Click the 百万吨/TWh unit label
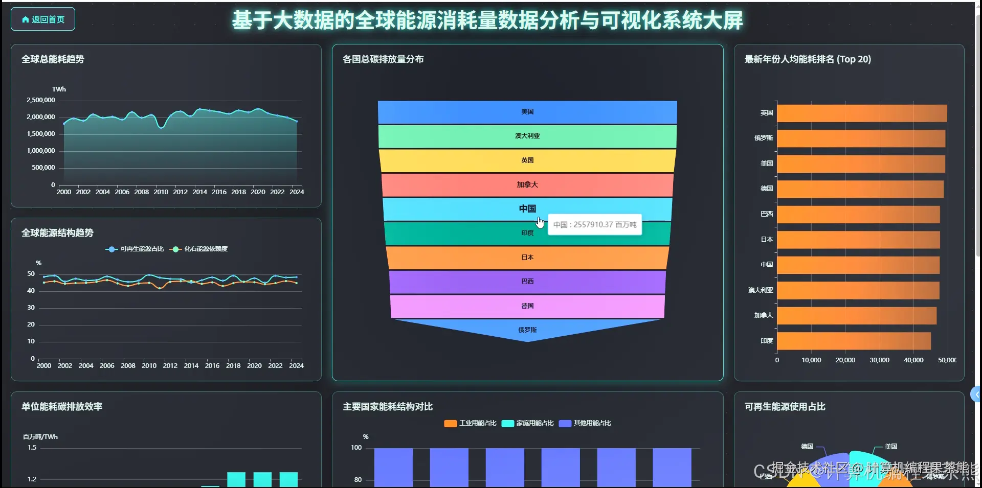The image size is (982, 488). (40, 436)
